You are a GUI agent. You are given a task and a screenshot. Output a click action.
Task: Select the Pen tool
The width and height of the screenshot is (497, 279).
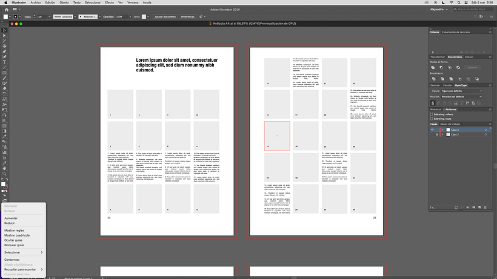(x=4, y=51)
